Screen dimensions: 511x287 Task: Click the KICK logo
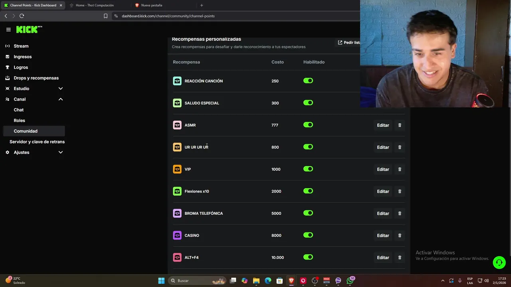click(29, 29)
